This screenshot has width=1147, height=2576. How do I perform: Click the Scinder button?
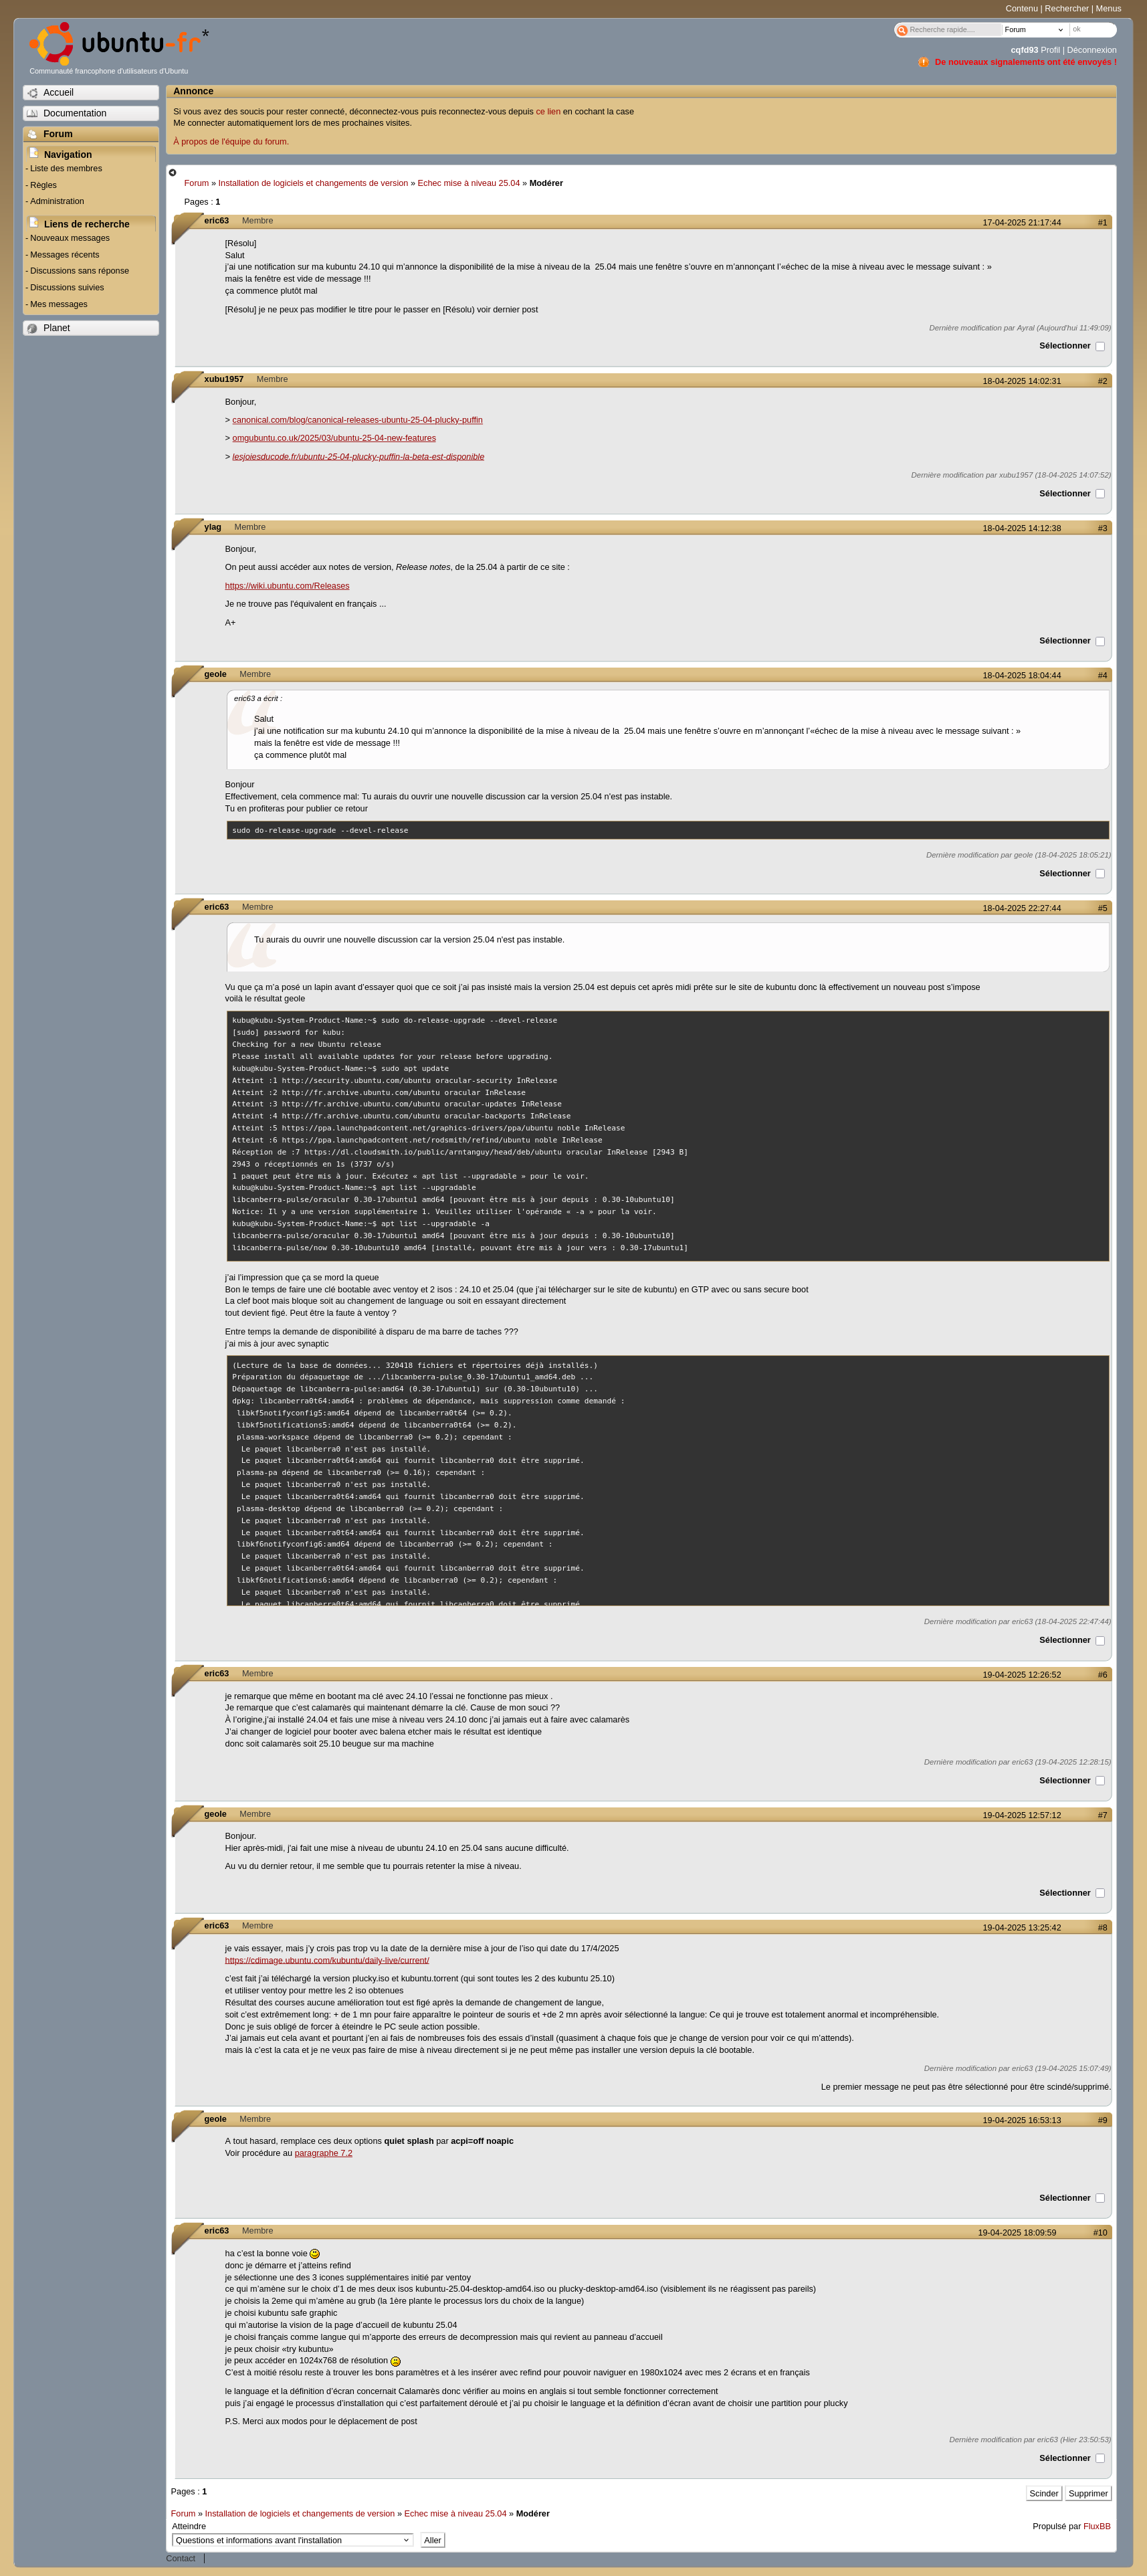coord(1044,2494)
